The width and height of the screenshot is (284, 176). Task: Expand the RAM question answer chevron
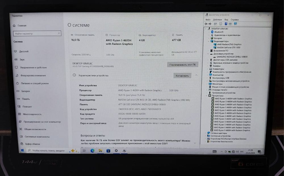[195, 143]
